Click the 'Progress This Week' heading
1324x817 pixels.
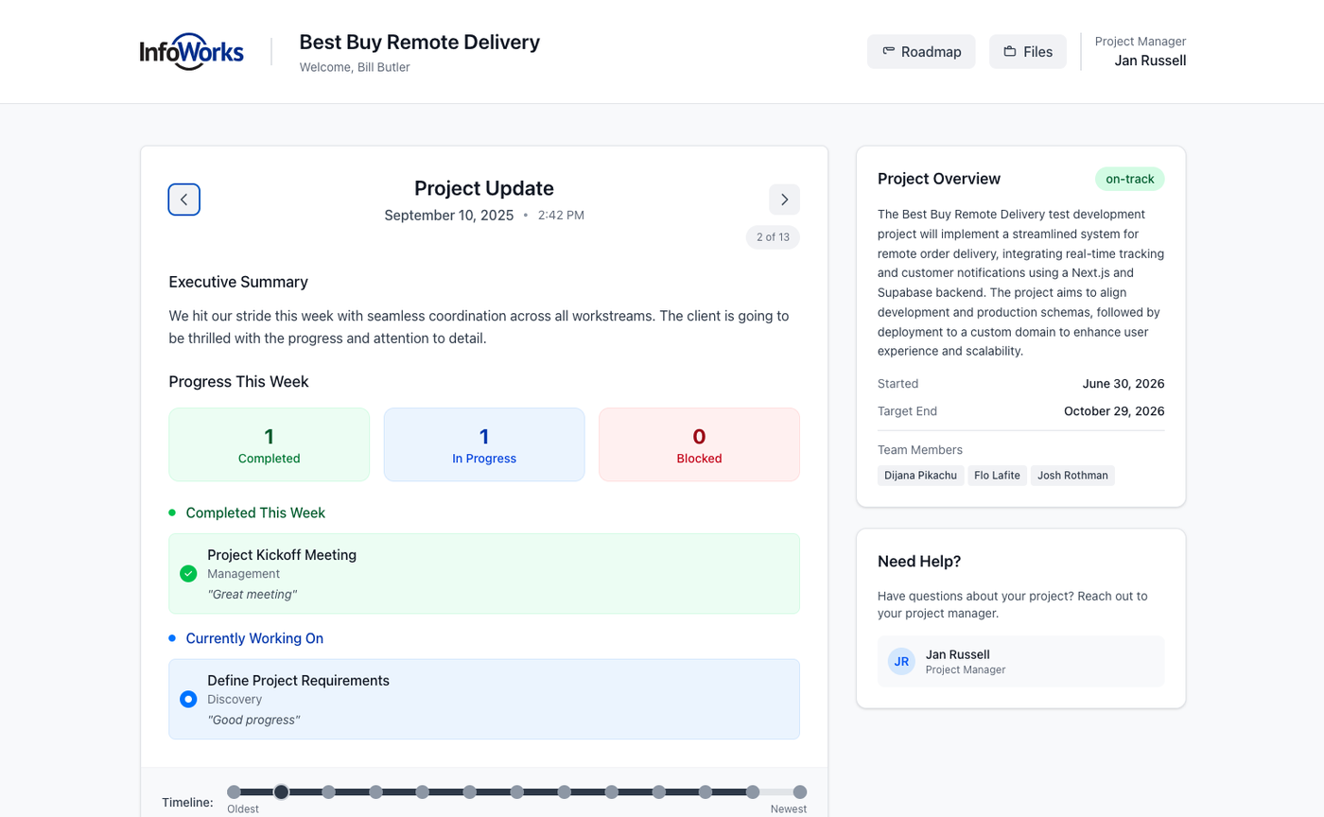click(238, 382)
